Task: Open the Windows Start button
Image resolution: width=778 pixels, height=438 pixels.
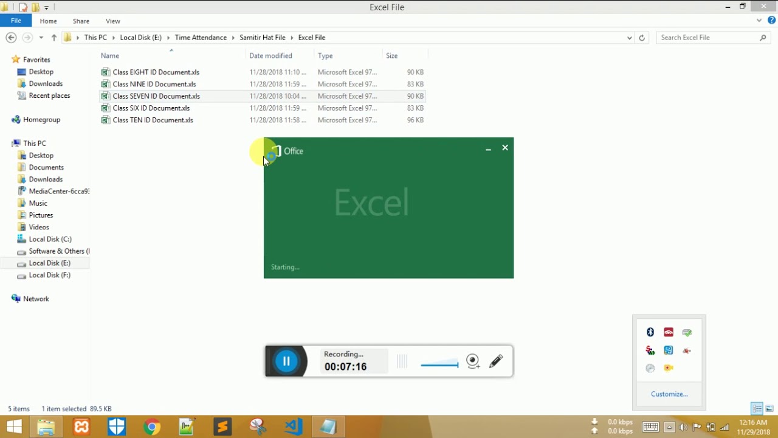Action: (x=14, y=427)
